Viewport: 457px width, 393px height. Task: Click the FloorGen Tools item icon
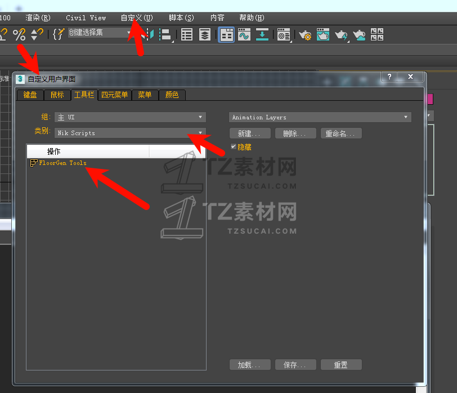click(34, 163)
